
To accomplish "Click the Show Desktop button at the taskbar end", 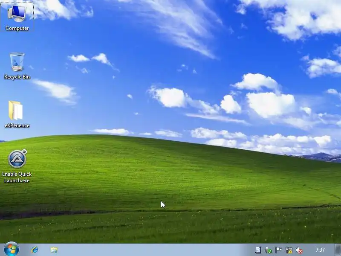I will pyautogui.click(x=338, y=250).
